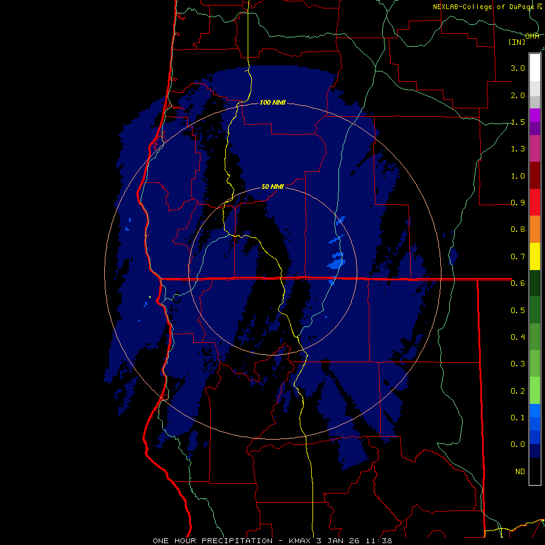Select the dark red swatch beside 1.0
This screenshot has width=545, height=545.
[535, 176]
